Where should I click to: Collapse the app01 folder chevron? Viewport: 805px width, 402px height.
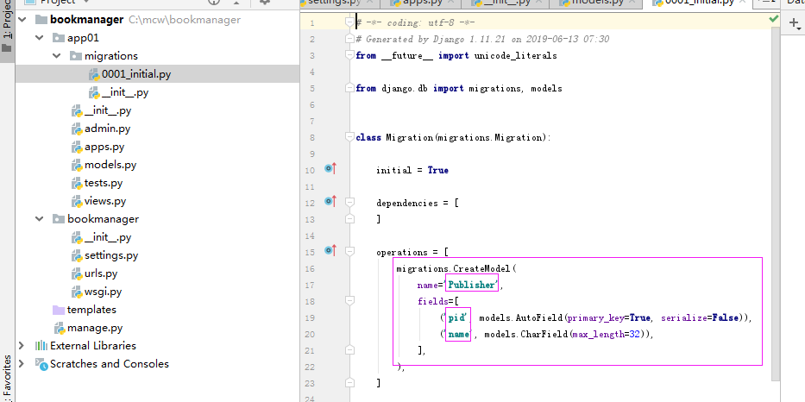(x=40, y=38)
